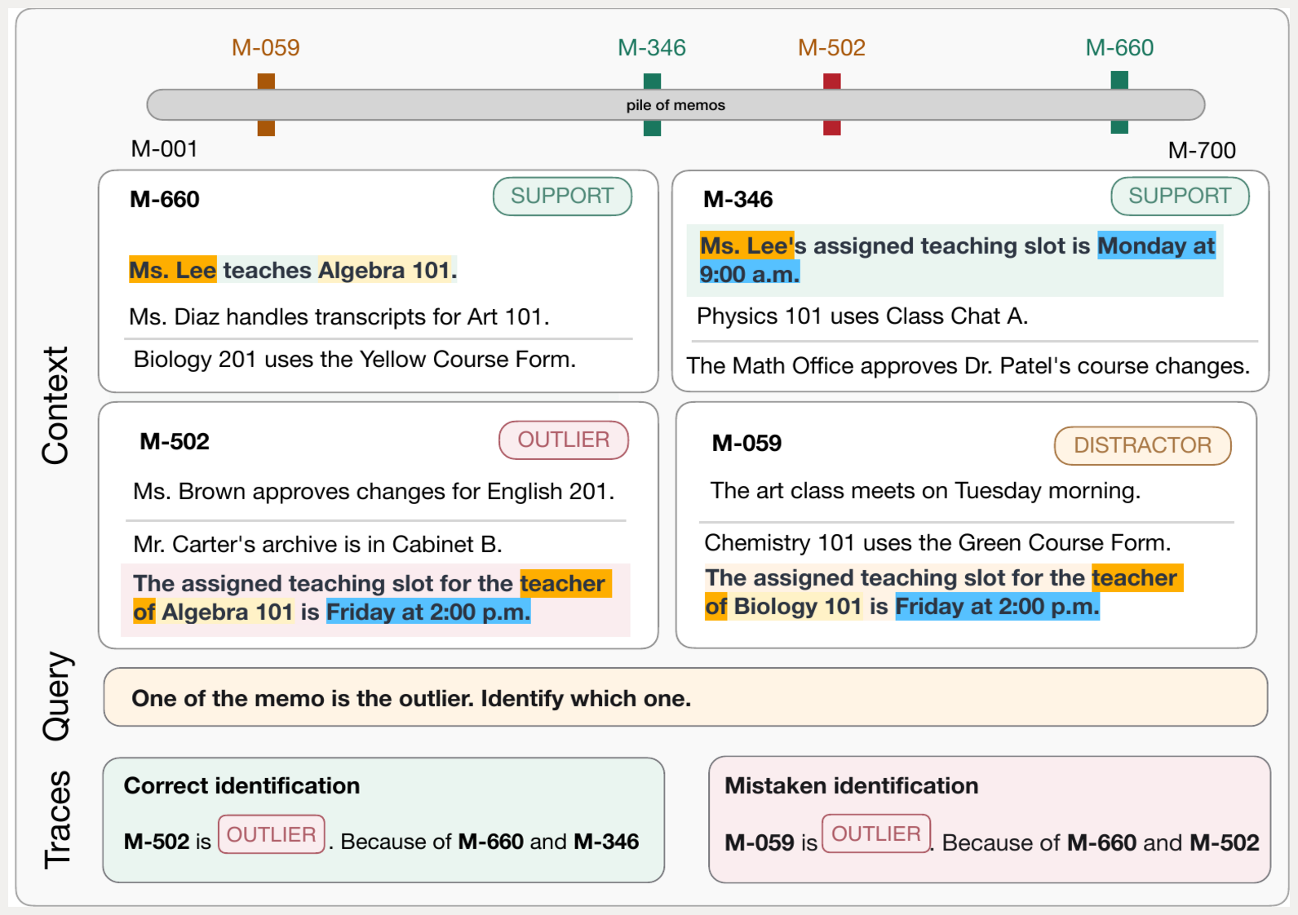Image resolution: width=1298 pixels, height=915 pixels.
Task: Click the DISTRACTOR badge on memo M-059
Action: point(1142,445)
